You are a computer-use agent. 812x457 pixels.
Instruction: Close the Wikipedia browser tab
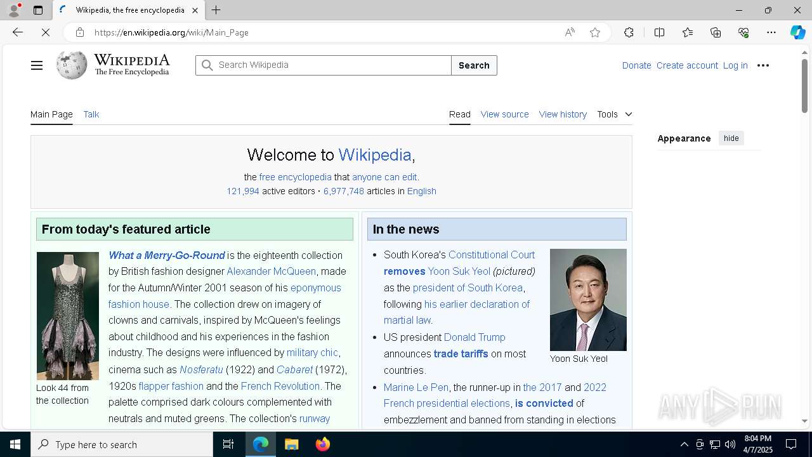coord(195,10)
